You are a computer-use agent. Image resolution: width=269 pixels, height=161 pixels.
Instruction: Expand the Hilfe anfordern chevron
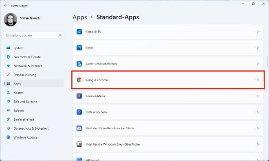[x=258, y=112]
